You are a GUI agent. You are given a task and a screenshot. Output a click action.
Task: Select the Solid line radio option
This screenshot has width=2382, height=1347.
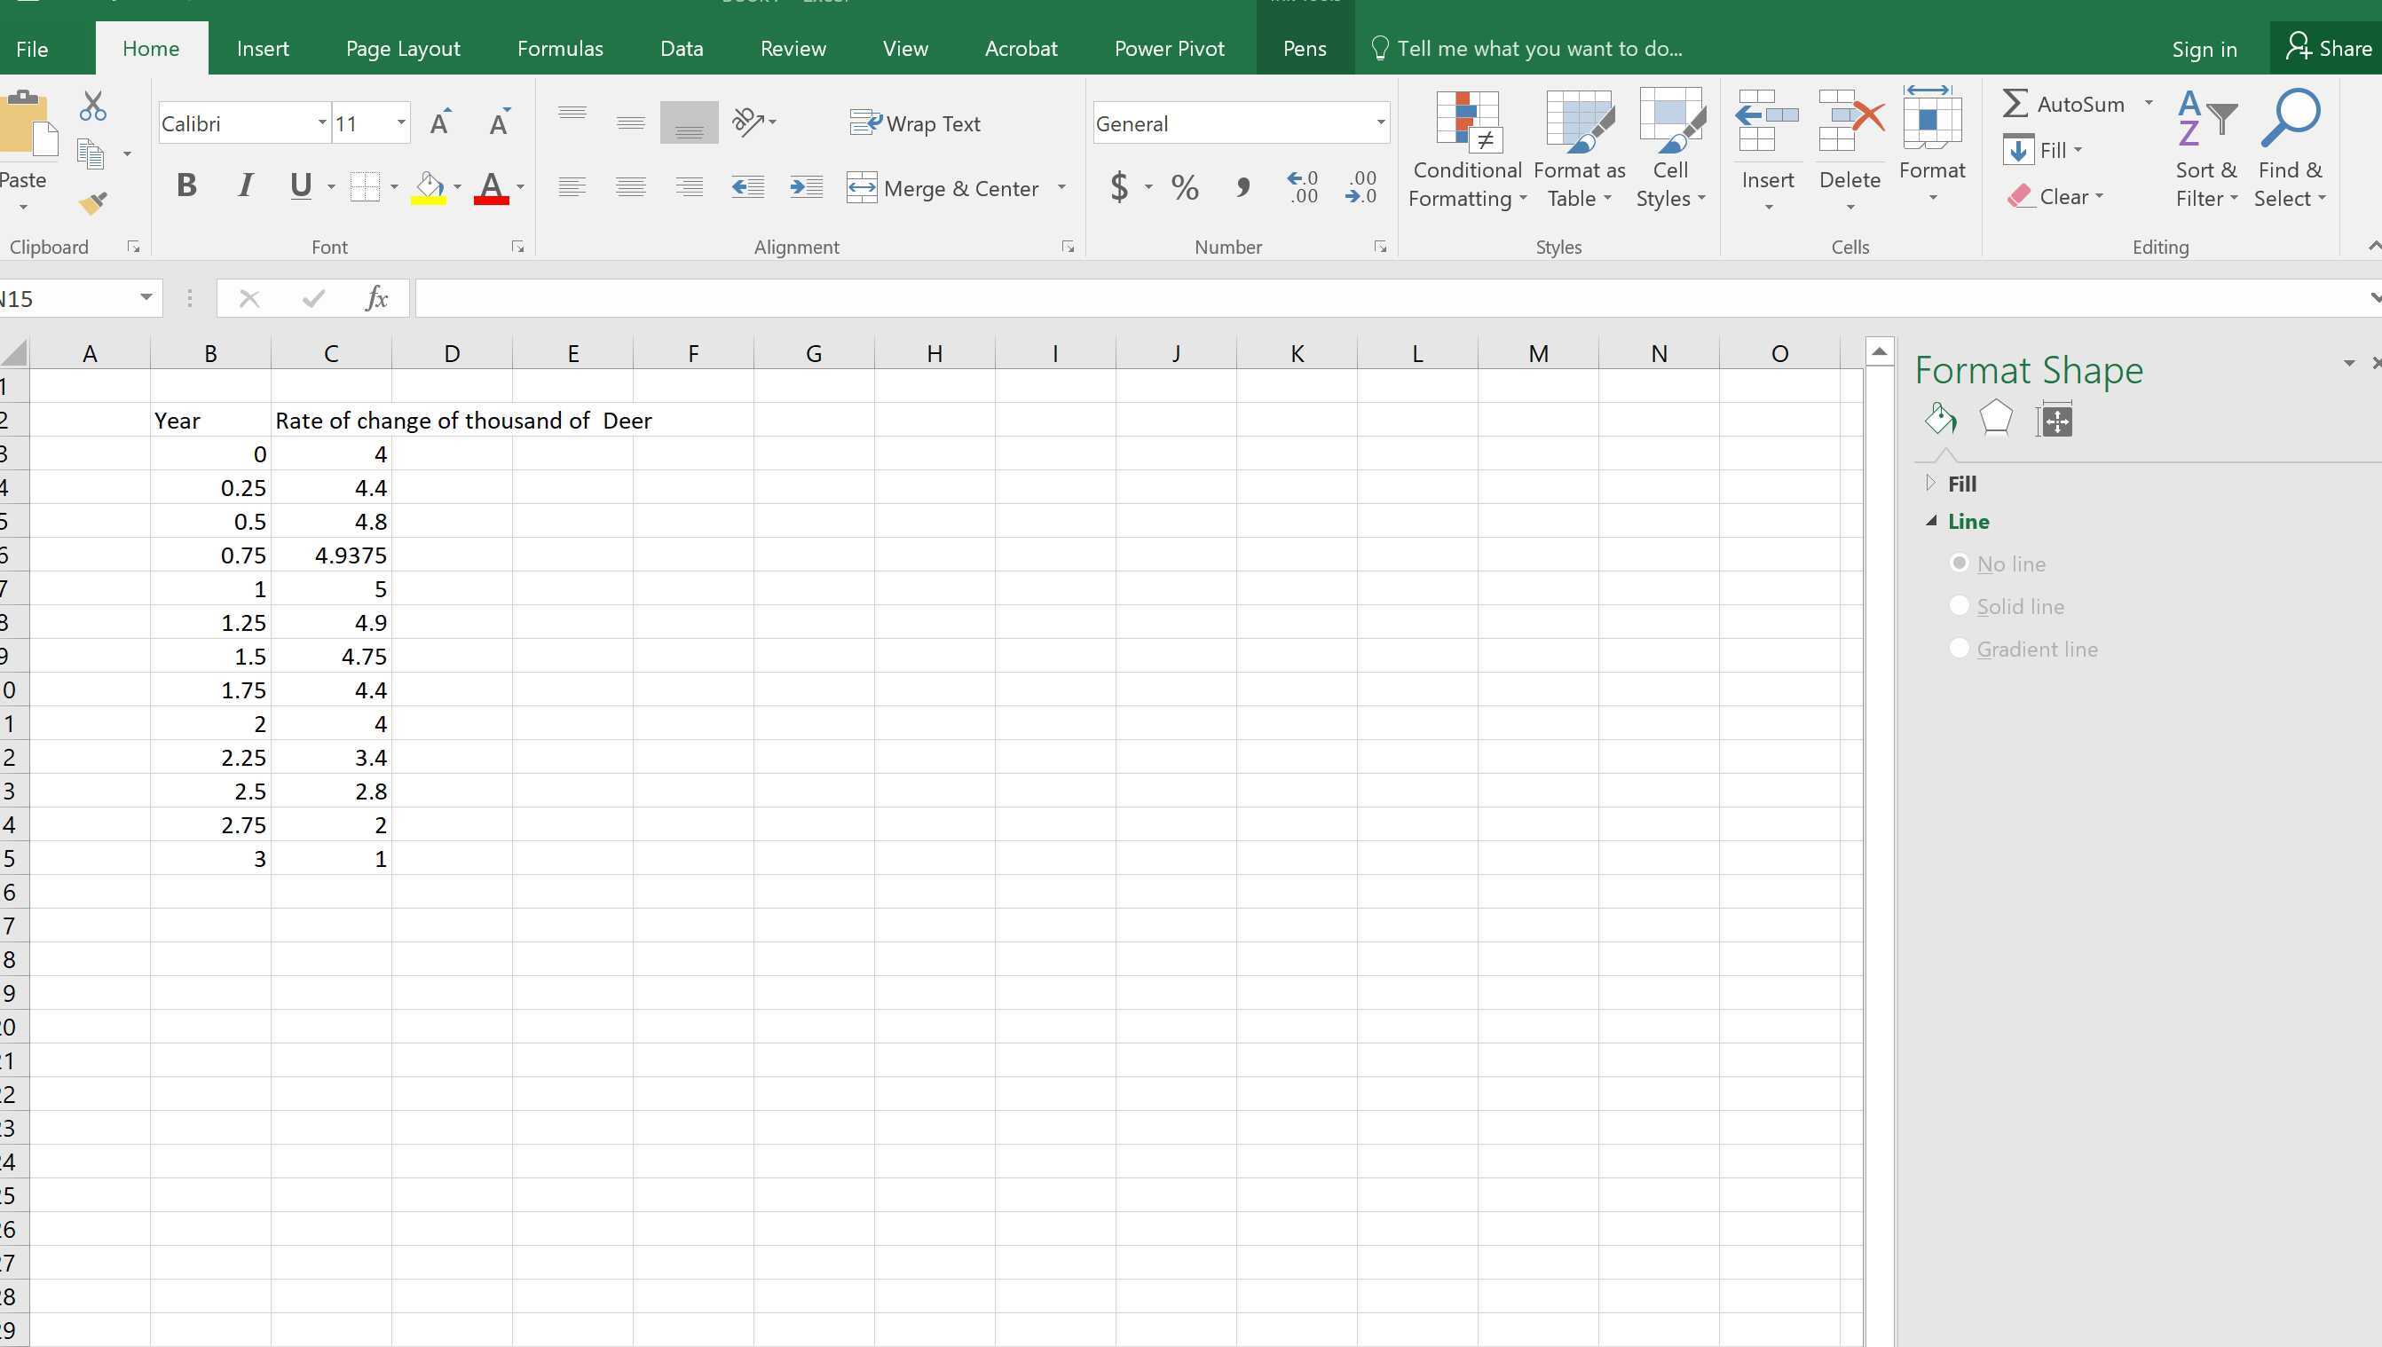(1959, 605)
